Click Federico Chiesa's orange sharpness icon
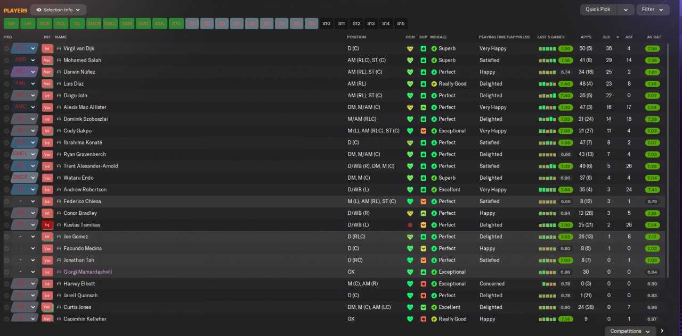The width and height of the screenshot is (682, 336). (424, 201)
